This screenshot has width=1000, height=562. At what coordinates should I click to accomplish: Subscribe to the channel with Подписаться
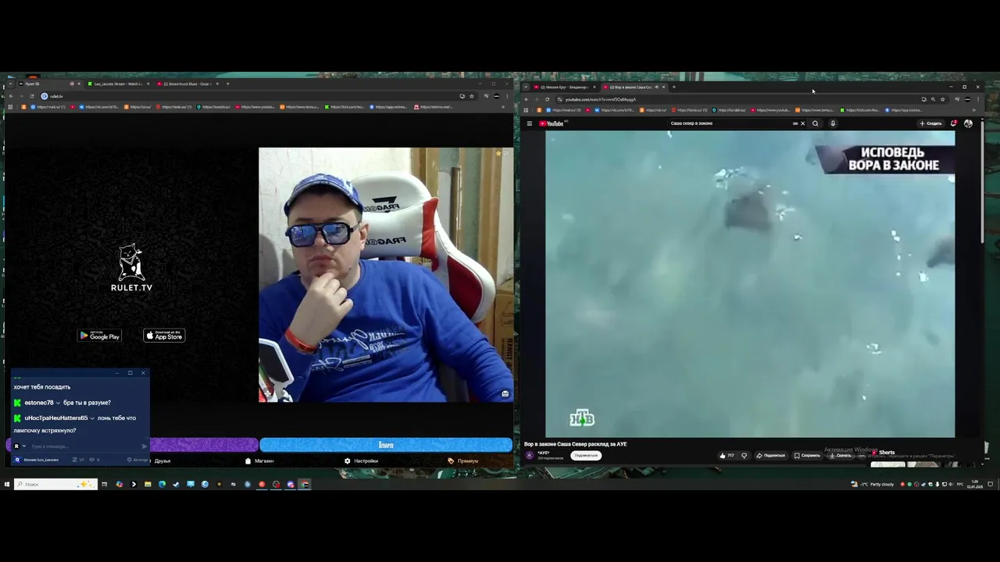pyautogui.click(x=586, y=455)
